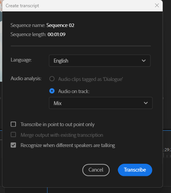Open the Mix audio track dropdown
This screenshot has height=193, width=171.
tap(101, 103)
